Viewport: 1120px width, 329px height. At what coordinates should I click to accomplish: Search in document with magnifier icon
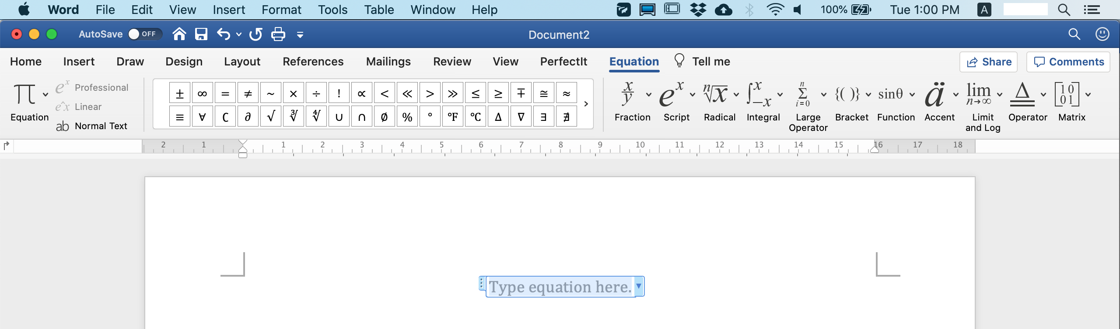pos(1074,34)
